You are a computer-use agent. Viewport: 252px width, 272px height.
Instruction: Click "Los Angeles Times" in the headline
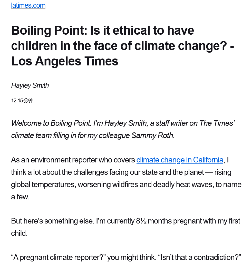[65, 61]
